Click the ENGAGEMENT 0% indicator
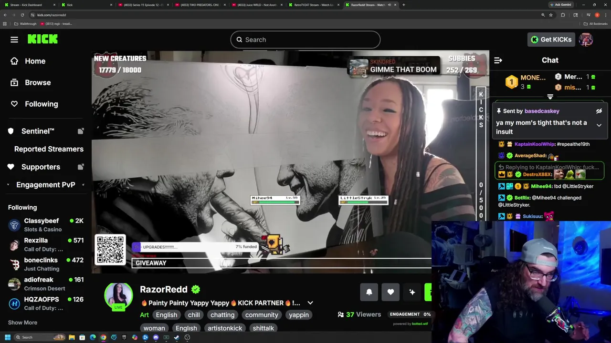This screenshot has width=611, height=343. [x=410, y=314]
